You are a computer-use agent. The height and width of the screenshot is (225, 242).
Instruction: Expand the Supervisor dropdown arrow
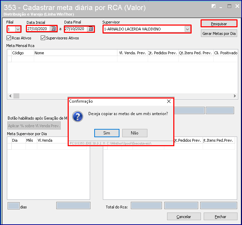click(187, 29)
